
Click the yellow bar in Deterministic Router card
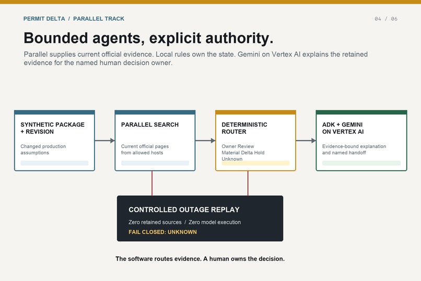click(255, 163)
